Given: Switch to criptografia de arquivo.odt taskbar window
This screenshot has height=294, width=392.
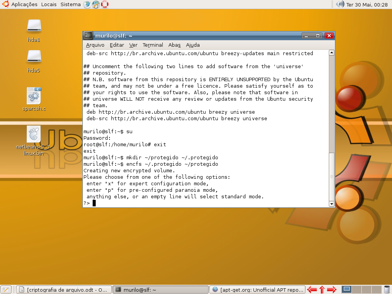Looking at the screenshot, I should (x=64, y=290).
